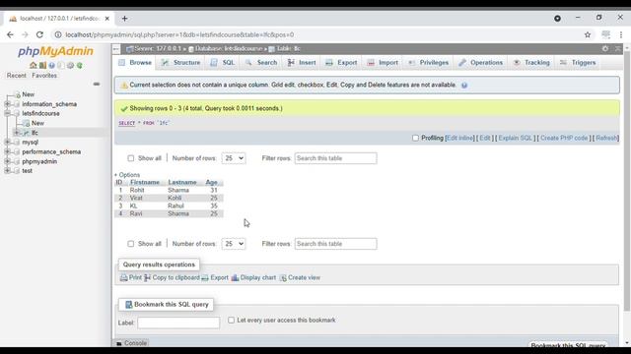Click Explain SQL link
This screenshot has width=631, height=354.
point(515,138)
